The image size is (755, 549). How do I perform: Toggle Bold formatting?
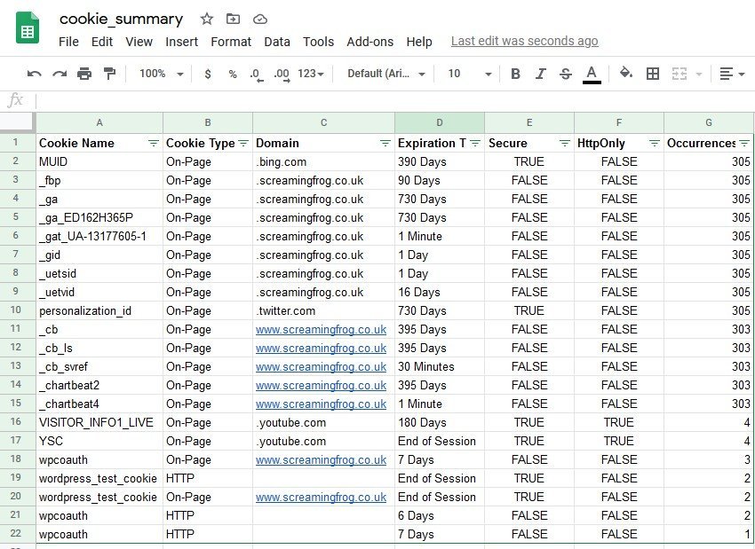tap(515, 74)
